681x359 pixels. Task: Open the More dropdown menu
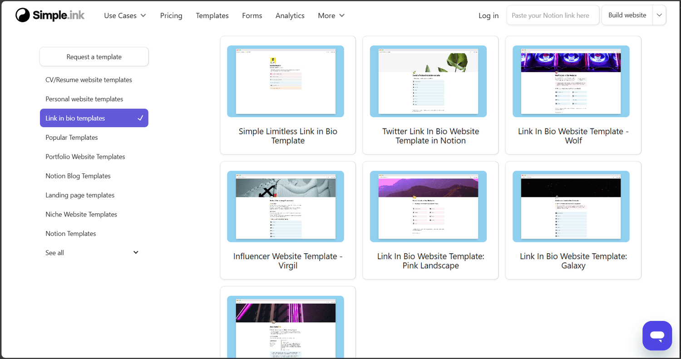tap(331, 15)
